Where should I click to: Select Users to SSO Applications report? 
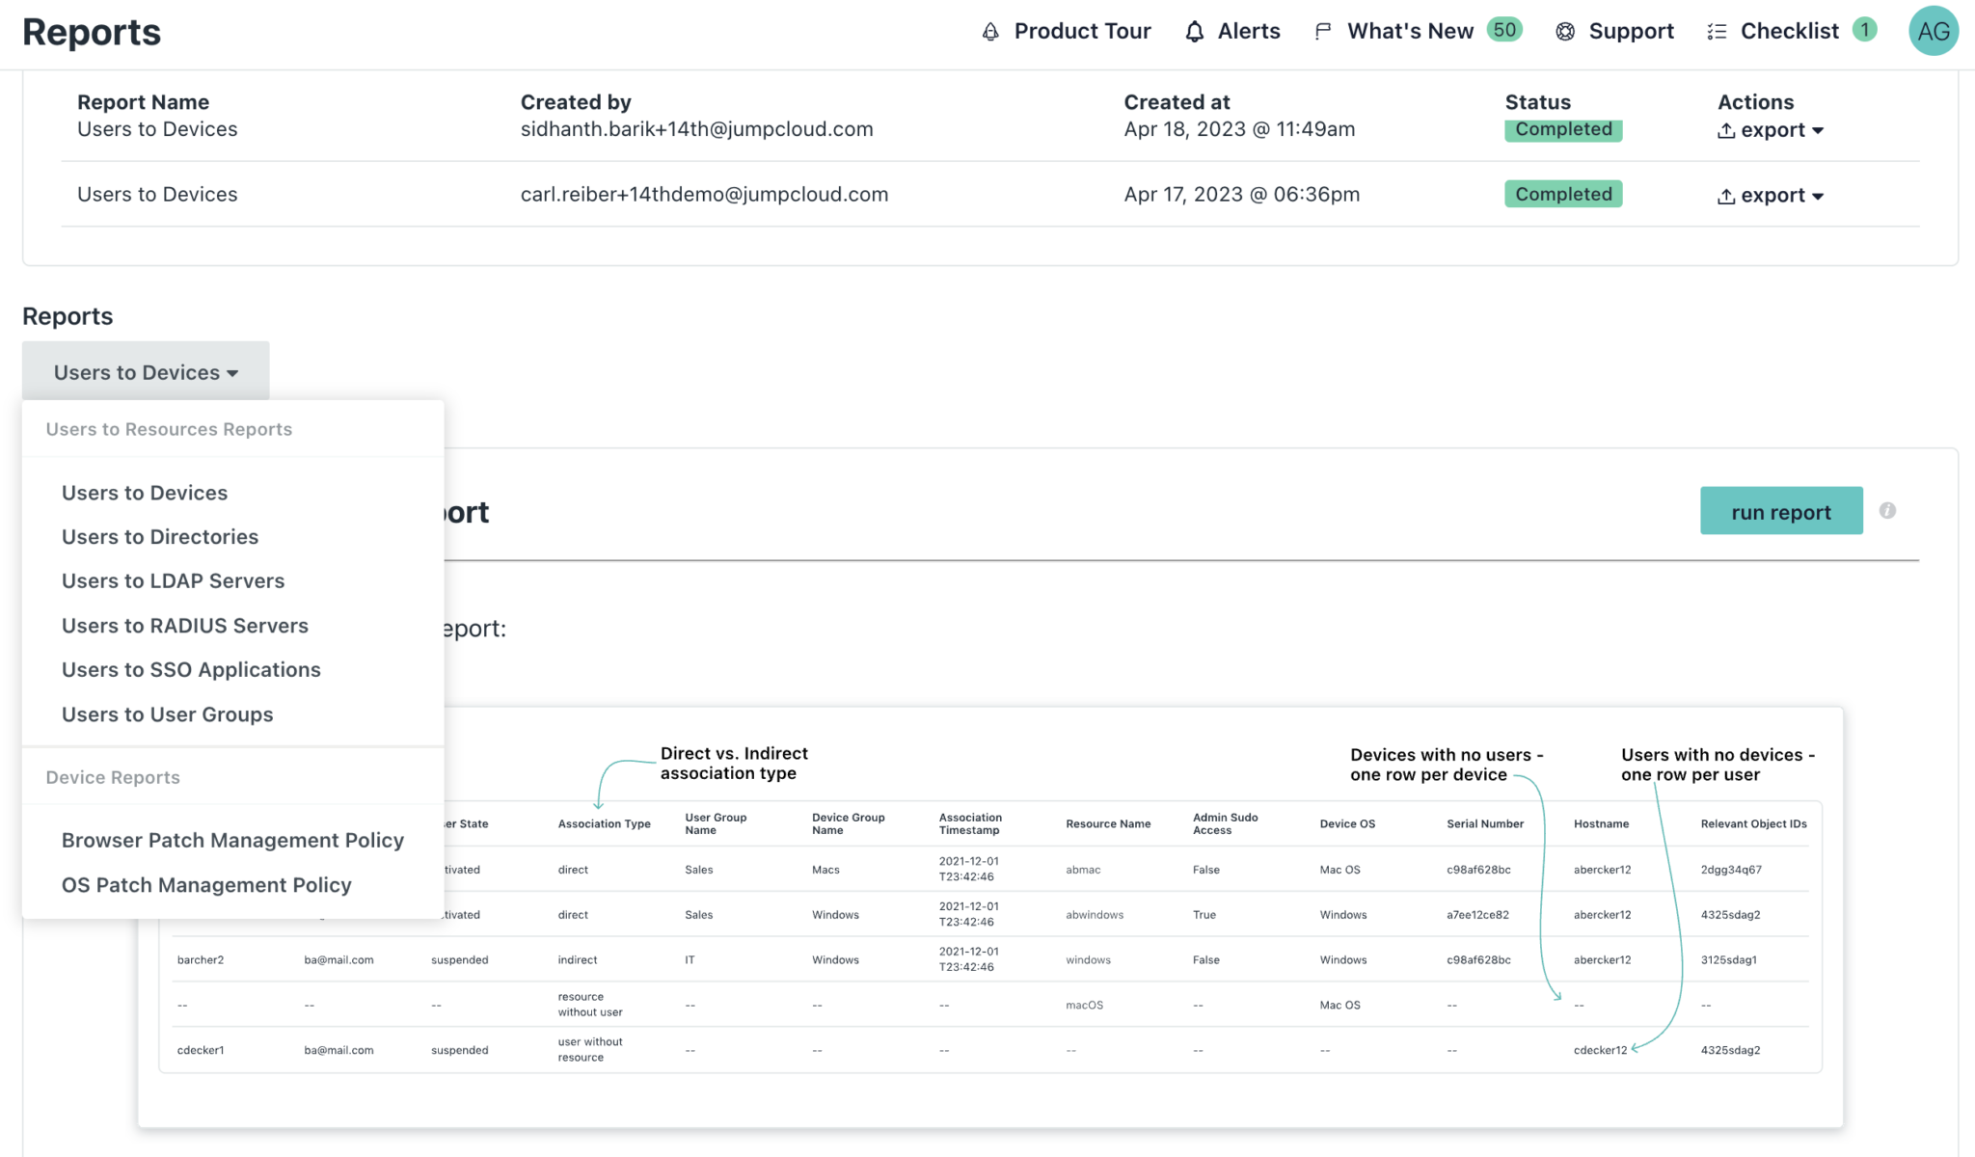191,669
